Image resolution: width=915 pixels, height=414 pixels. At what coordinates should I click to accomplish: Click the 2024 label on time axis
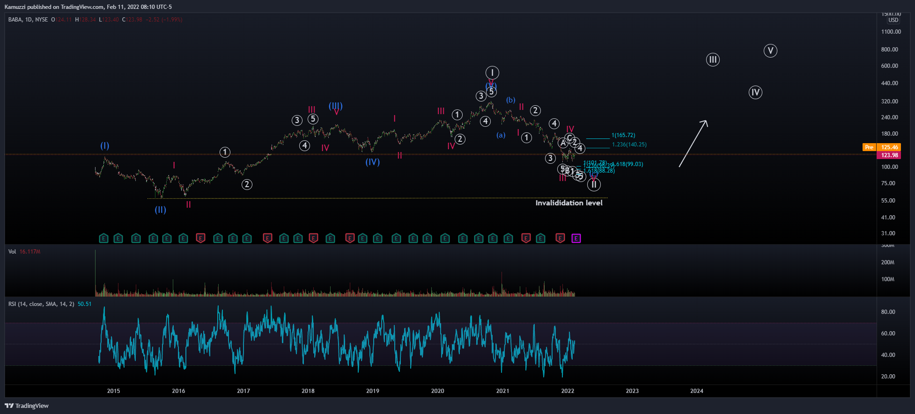point(697,391)
